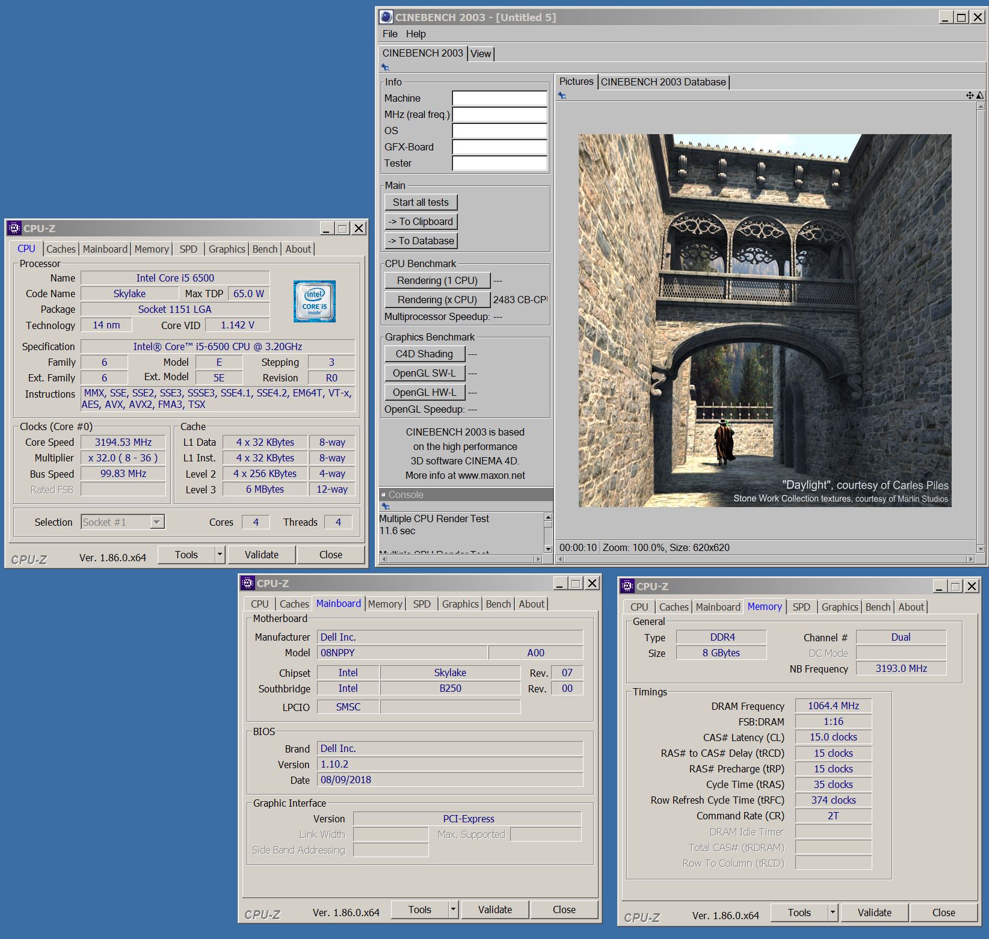Screen dimensions: 989x939
Task: Open Mainboard tab in the CPU window
Action: pos(105,249)
